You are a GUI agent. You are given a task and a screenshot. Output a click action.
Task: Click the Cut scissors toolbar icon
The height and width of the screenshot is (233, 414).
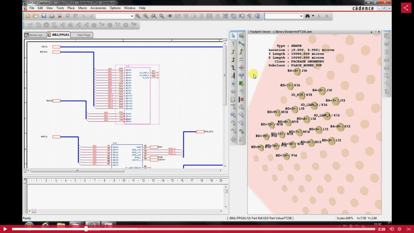[60, 16]
